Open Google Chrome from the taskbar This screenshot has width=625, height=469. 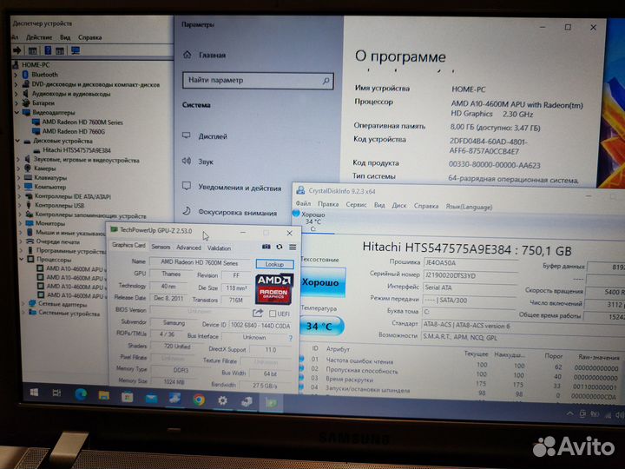(199, 400)
